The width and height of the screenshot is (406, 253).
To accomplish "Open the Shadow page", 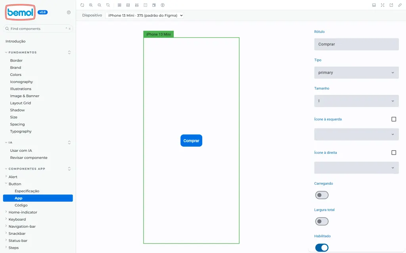I will 17,110.
